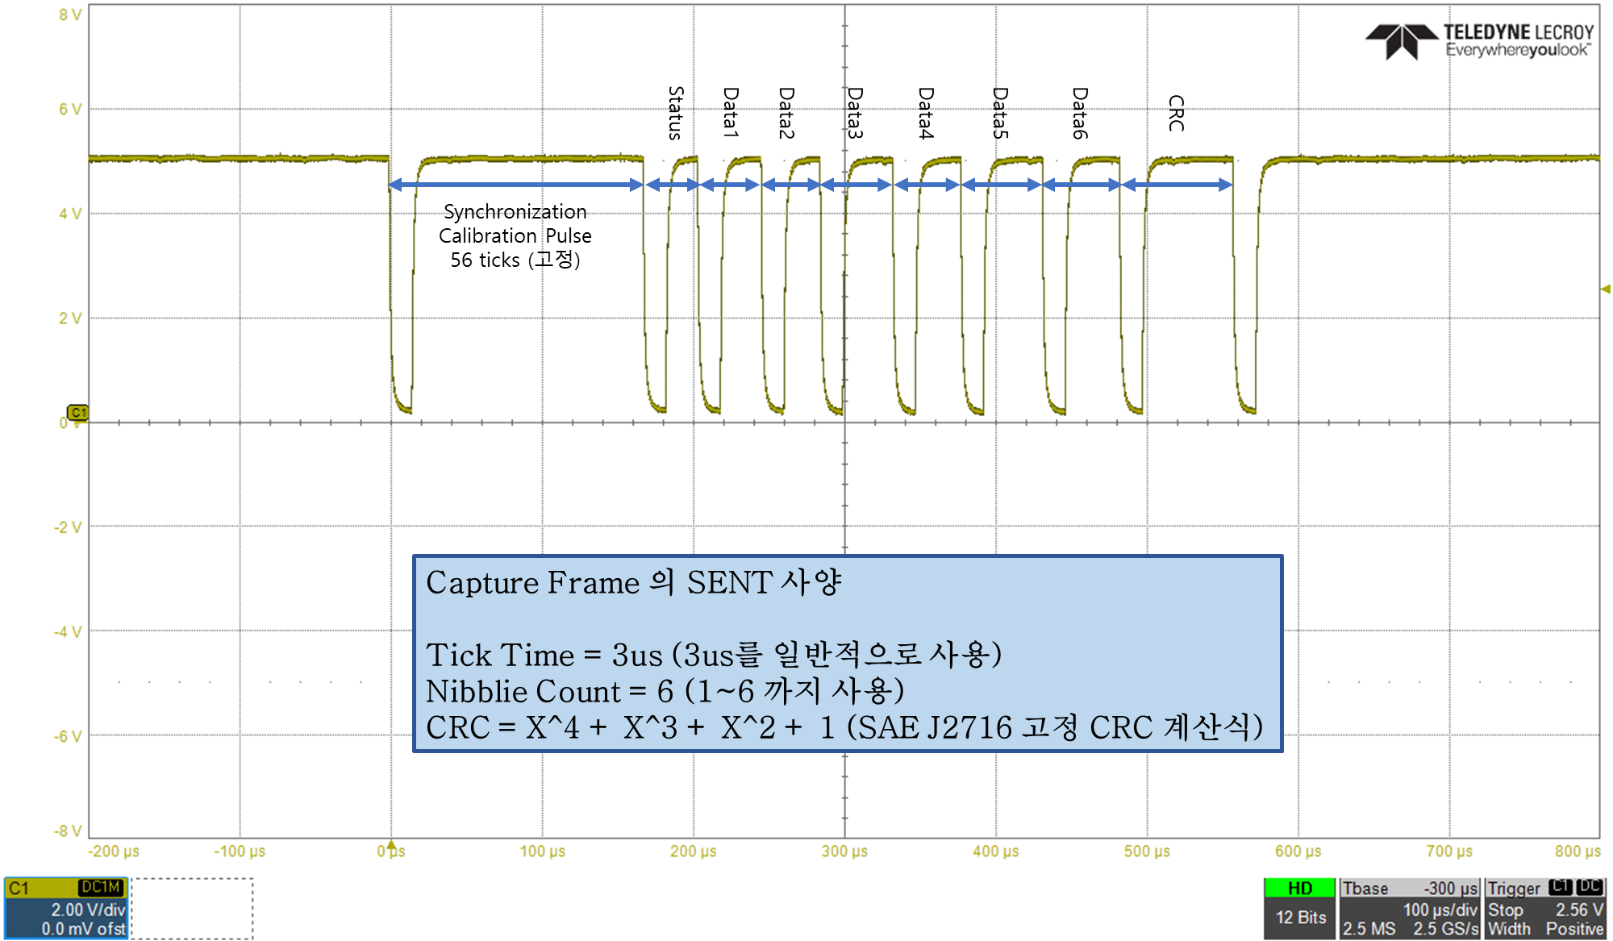The width and height of the screenshot is (1613, 941).
Task: Click the 500 µs time axis label
Action: coord(1147,851)
